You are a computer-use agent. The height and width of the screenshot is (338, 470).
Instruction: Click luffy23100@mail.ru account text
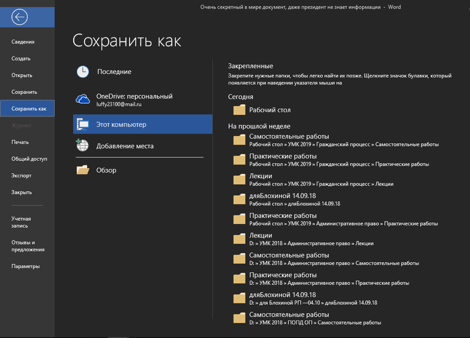118,104
